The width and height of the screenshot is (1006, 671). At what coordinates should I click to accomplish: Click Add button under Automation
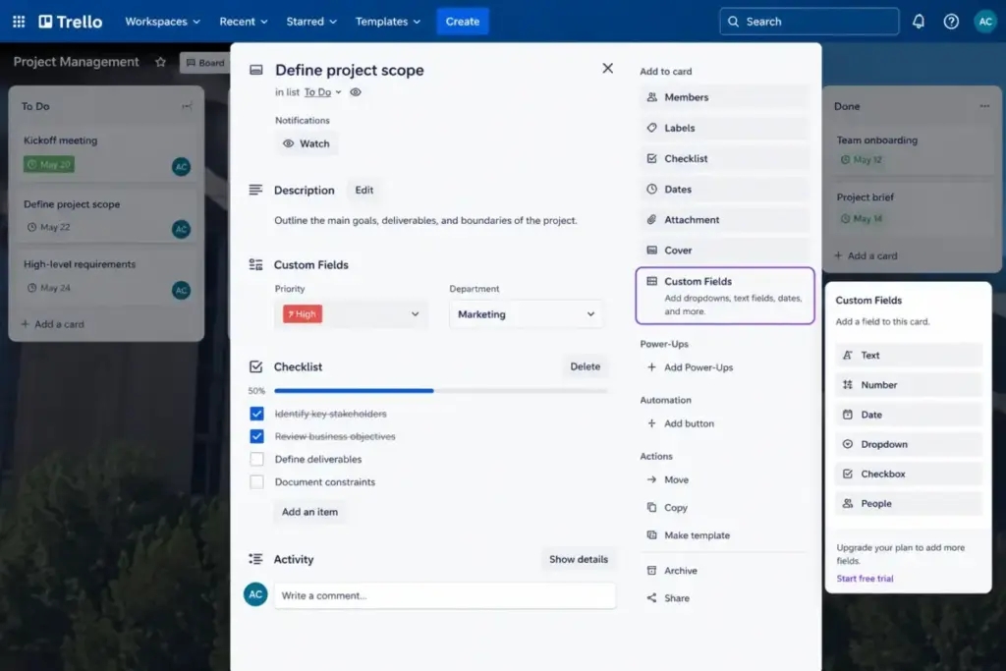(x=680, y=423)
